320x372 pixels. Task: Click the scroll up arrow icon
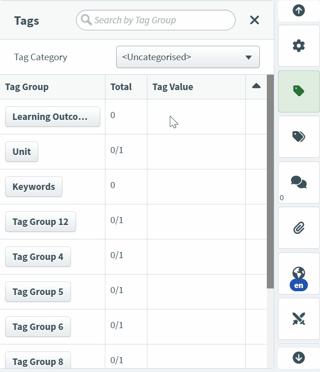[299, 11]
